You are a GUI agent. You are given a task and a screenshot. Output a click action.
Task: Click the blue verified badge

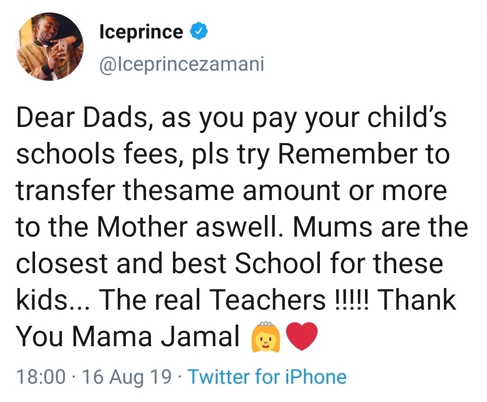200,32
